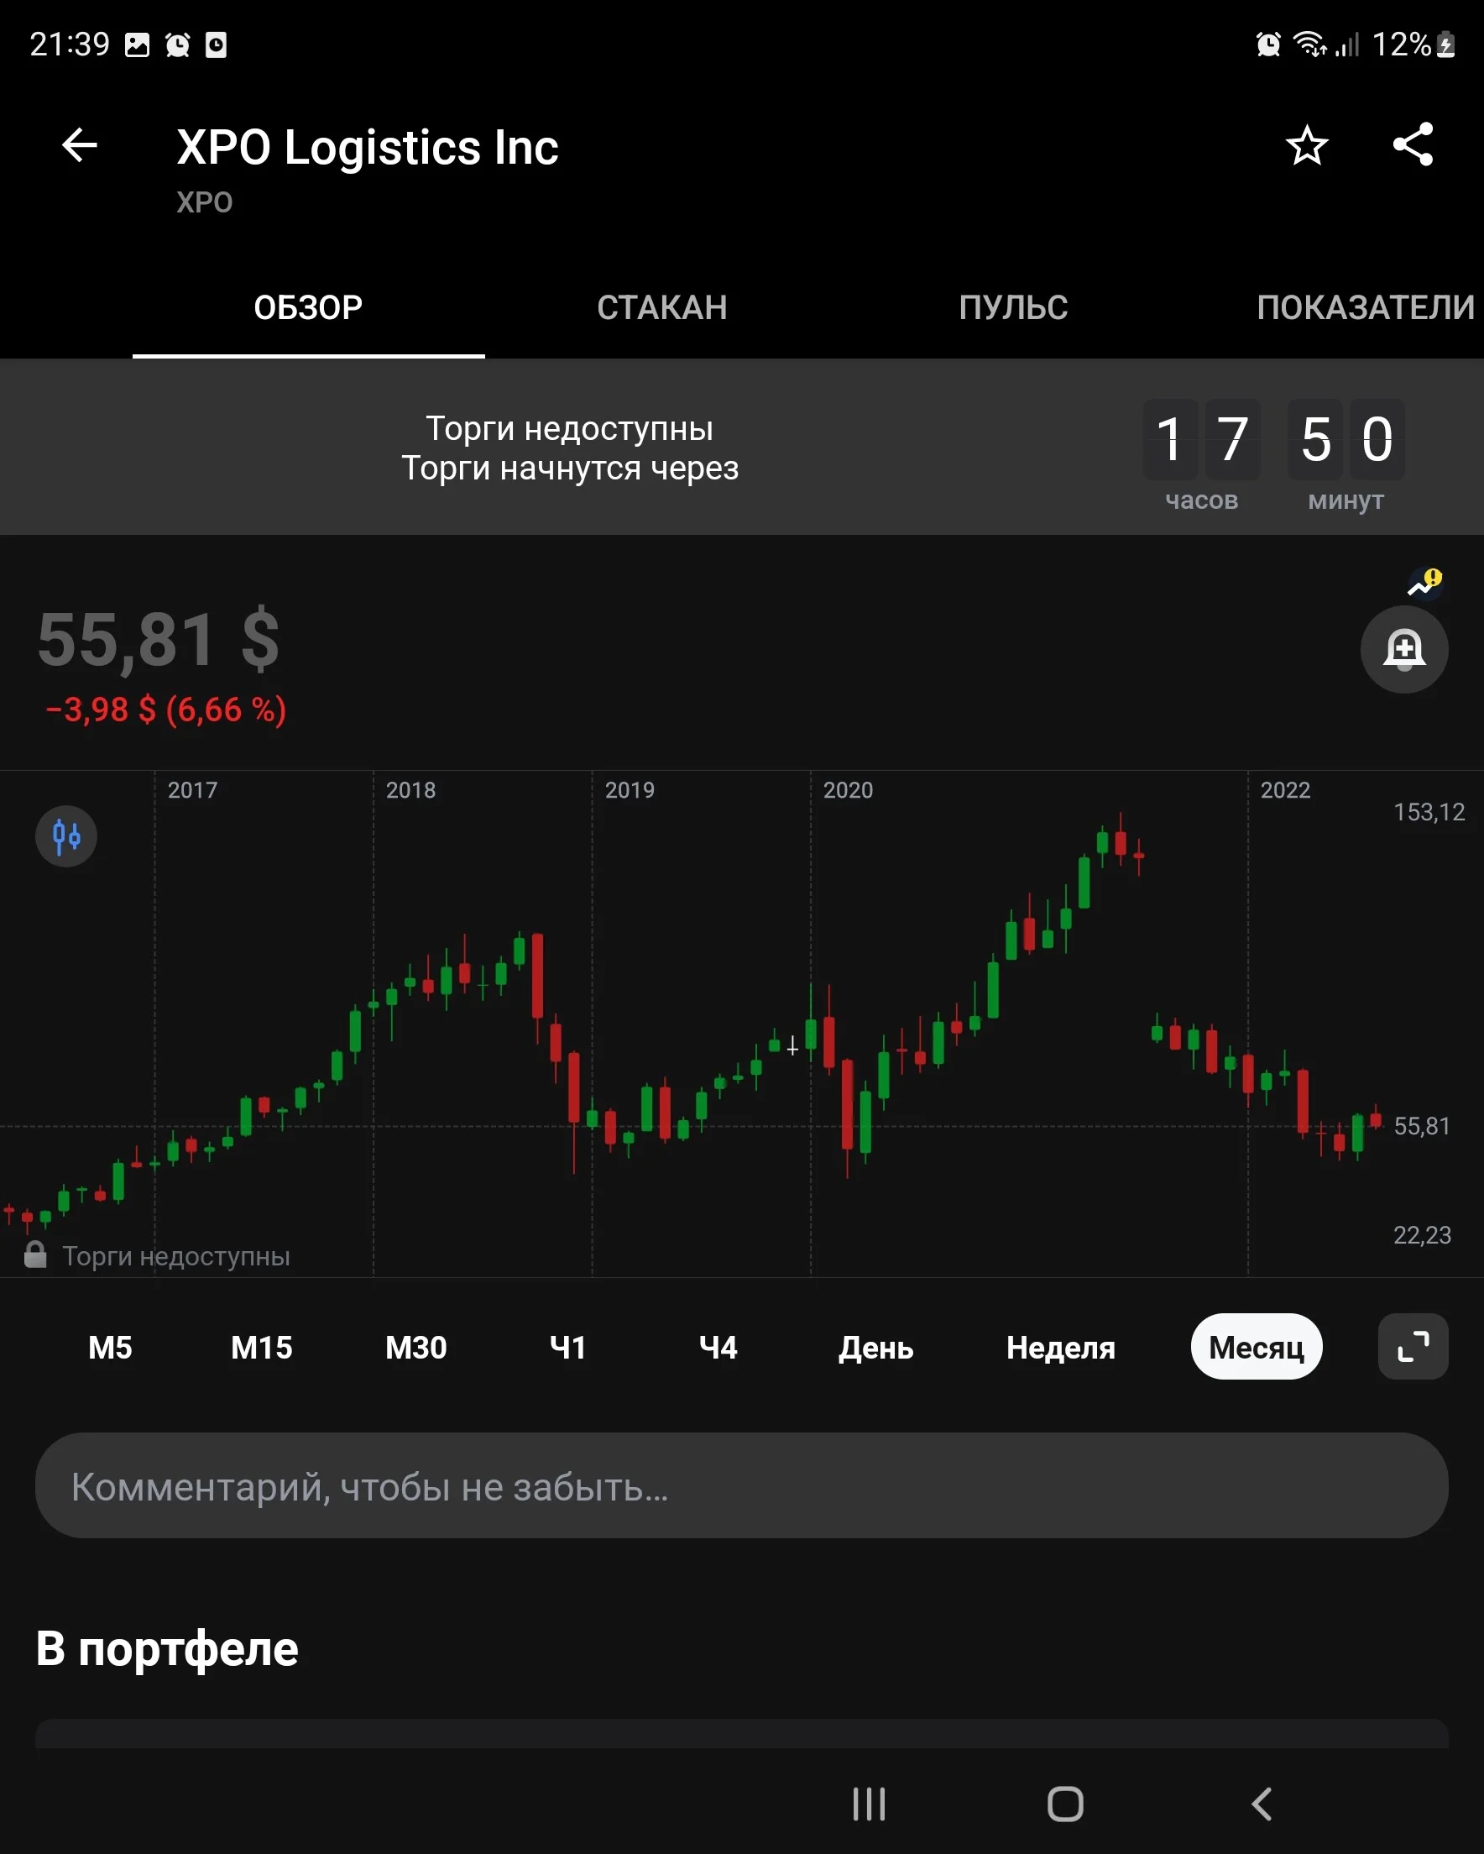Open the ПУЛЬС tab

pos(1014,308)
